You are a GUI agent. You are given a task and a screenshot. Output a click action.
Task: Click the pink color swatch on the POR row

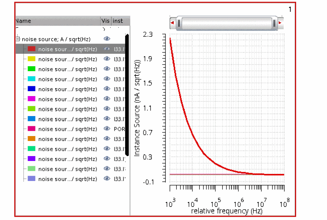pyautogui.click(x=32, y=129)
